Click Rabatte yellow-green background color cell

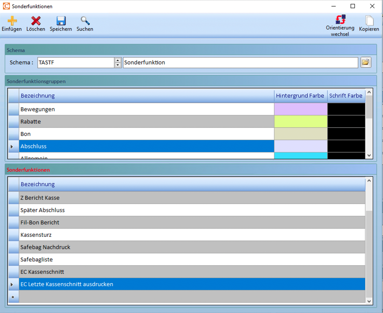tap(300, 122)
